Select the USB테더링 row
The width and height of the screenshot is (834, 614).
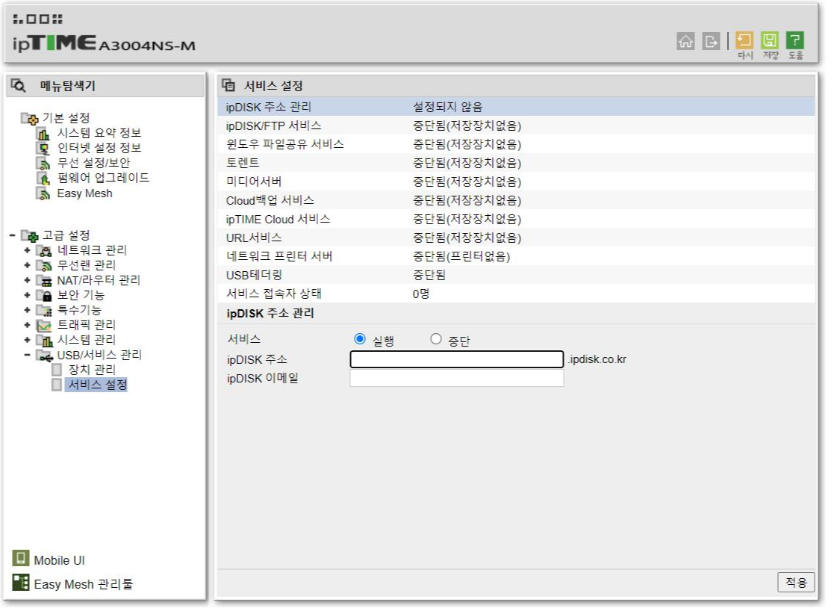(516, 275)
